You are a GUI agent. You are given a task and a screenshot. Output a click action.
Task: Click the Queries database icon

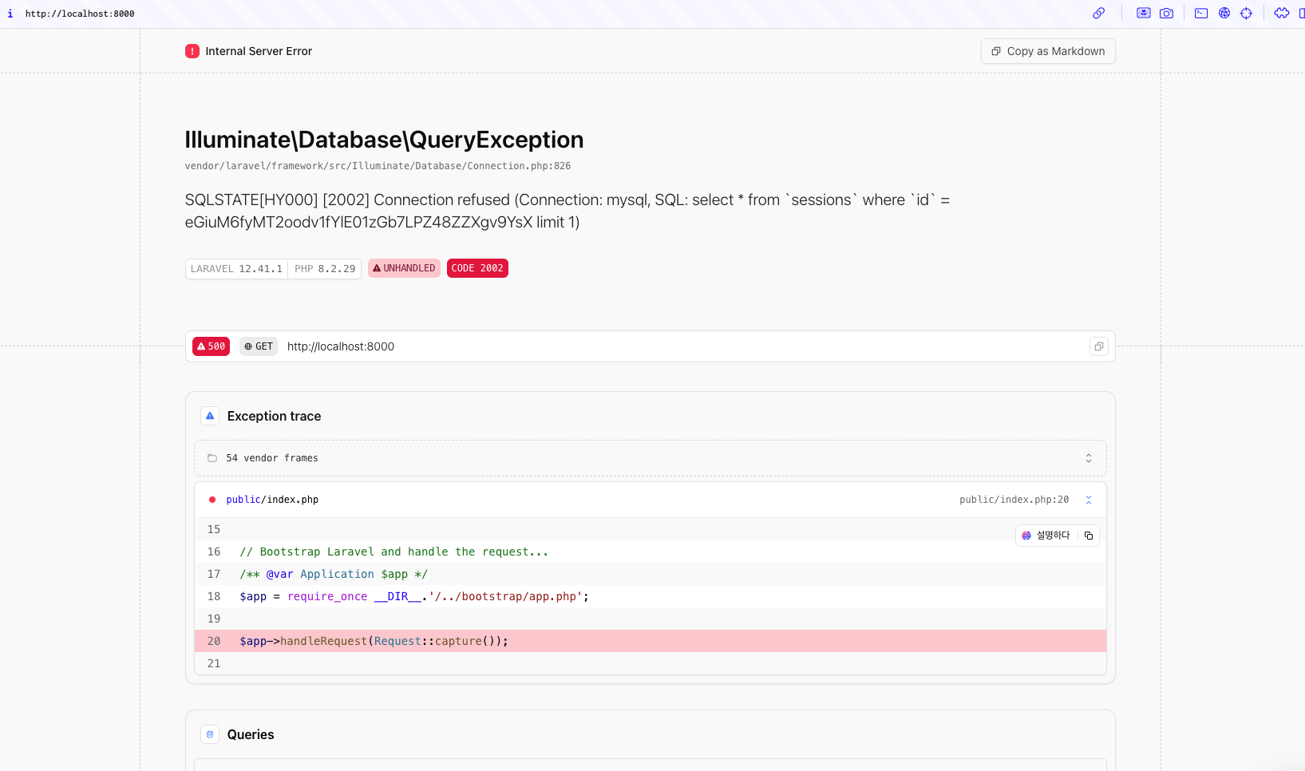210,734
